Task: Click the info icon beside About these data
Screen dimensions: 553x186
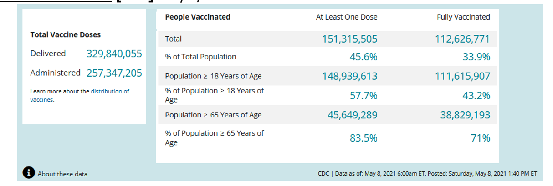Action: 29,173
